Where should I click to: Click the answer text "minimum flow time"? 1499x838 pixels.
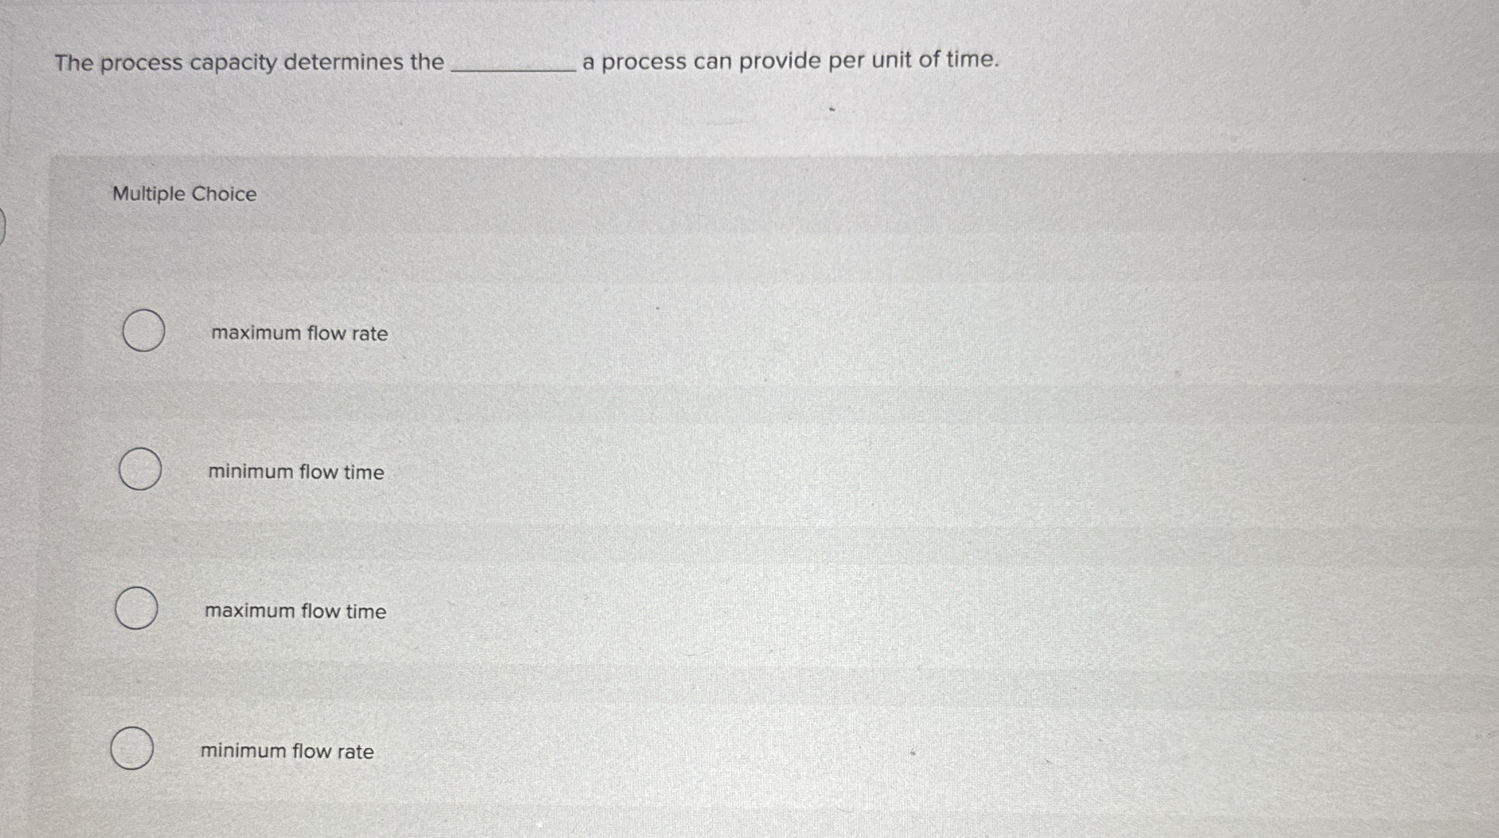(296, 472)
